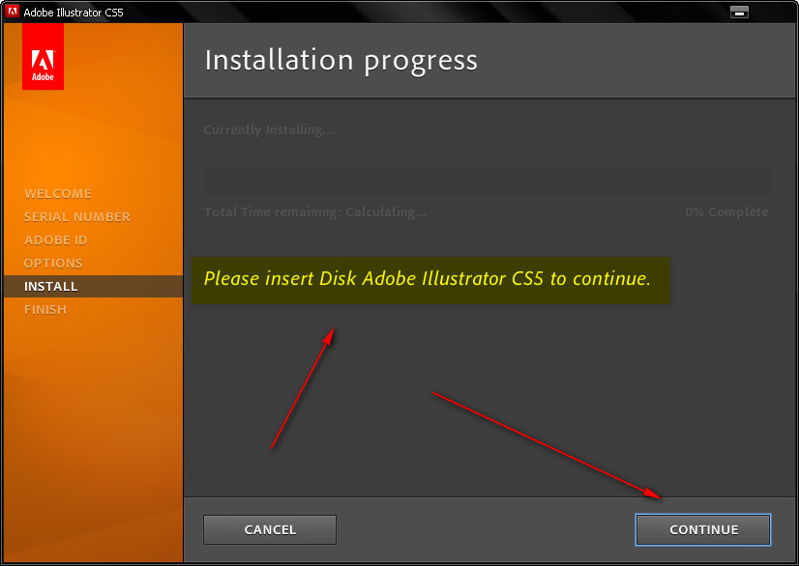
Task: Click the Currently Installing label
Action: click(x=268, y=129)
